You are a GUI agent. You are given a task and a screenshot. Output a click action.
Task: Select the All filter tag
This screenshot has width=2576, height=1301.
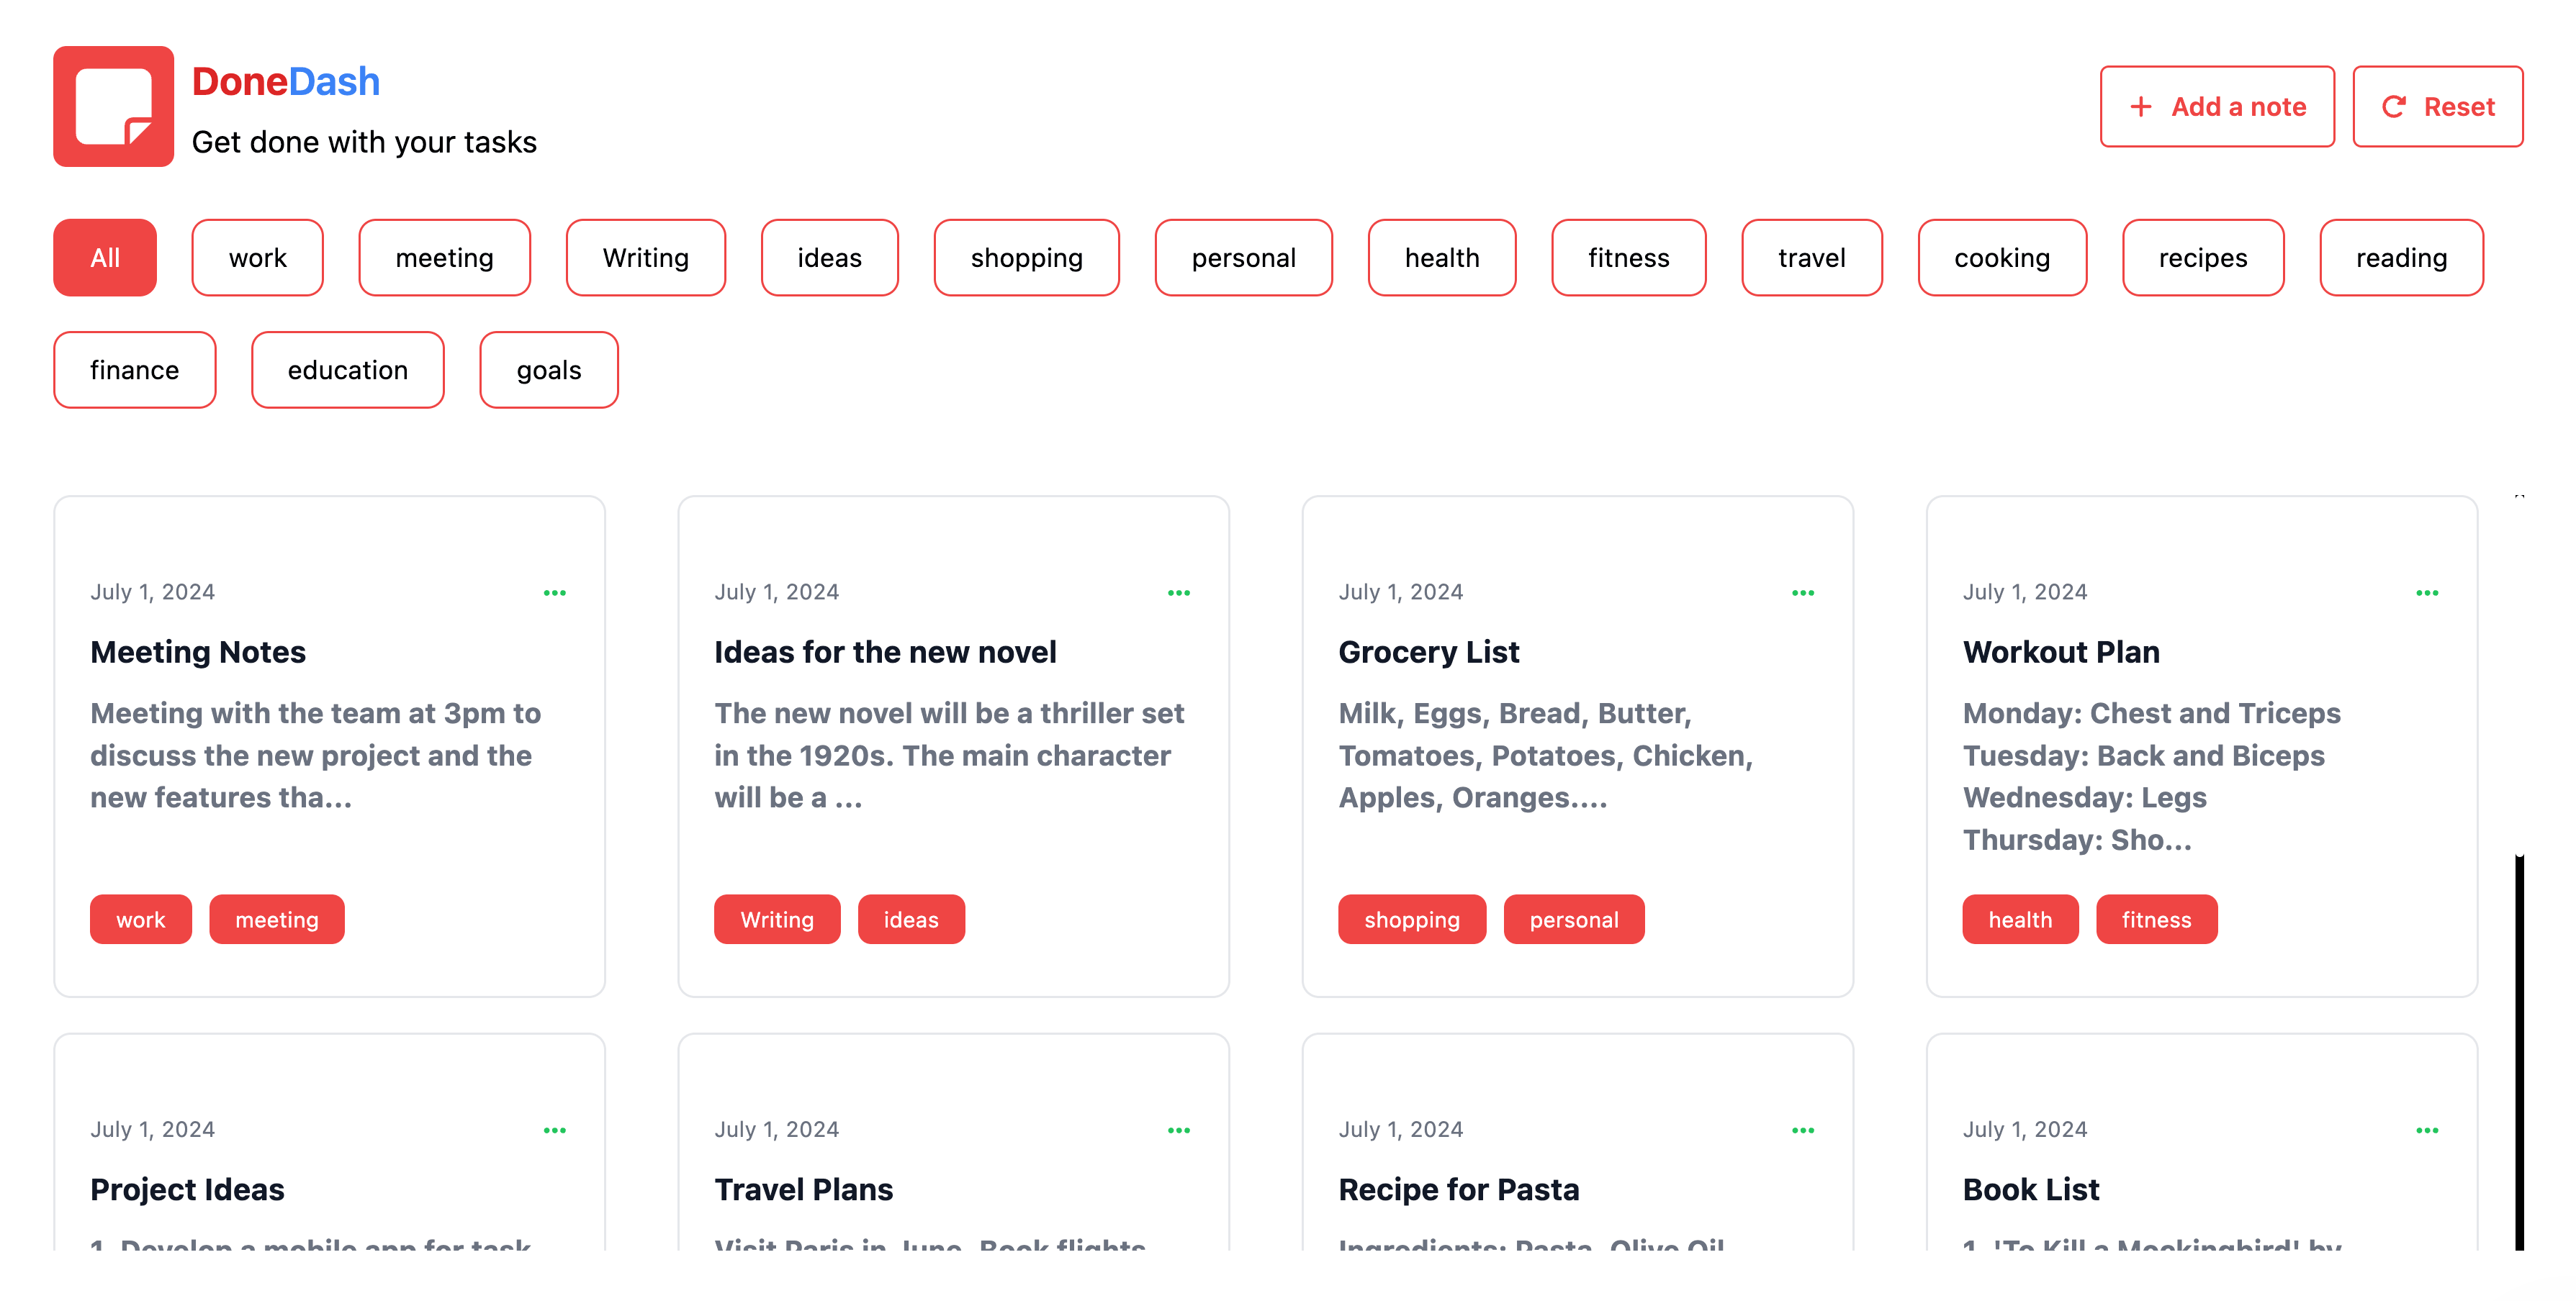pos(103,257)
